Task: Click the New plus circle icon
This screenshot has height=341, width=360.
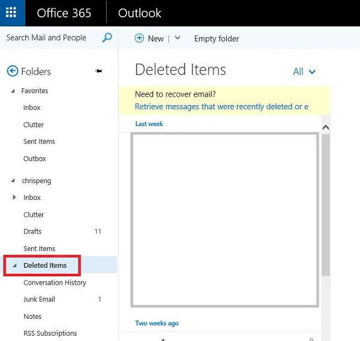Action: (x=139, y=38)
